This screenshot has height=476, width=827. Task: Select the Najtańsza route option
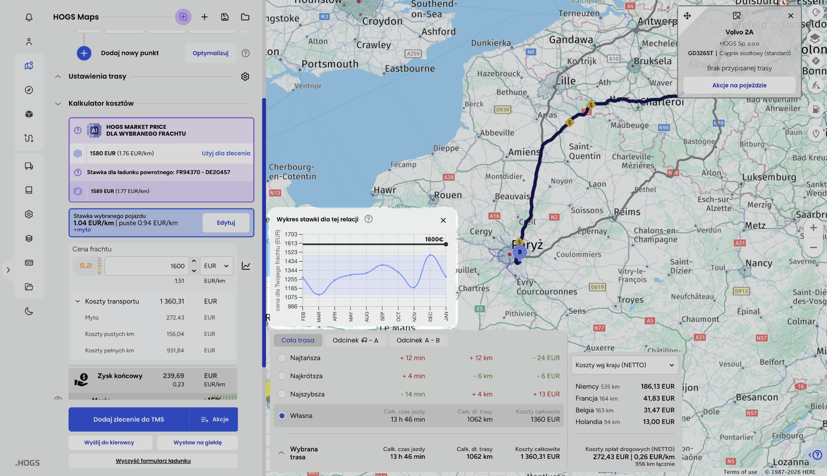click(x=282, y=358)
